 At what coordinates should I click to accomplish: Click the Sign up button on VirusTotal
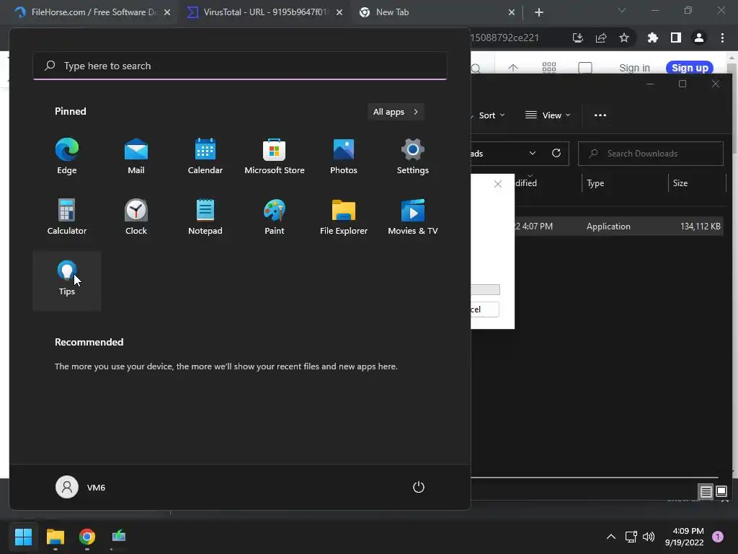(690, 68)
